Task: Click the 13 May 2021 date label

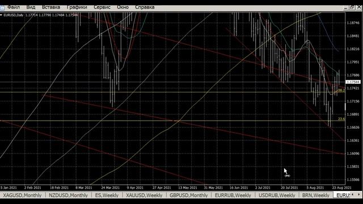Action: click(x=188, y=188)
